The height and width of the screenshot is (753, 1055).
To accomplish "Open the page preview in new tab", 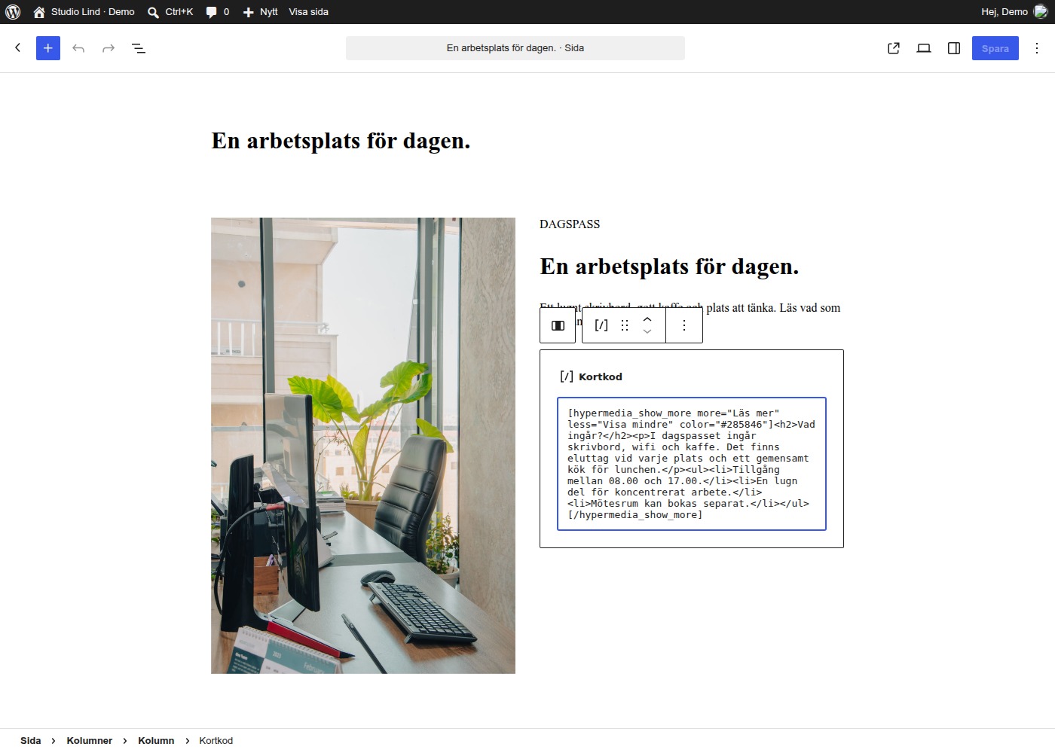I will (894, 48).
